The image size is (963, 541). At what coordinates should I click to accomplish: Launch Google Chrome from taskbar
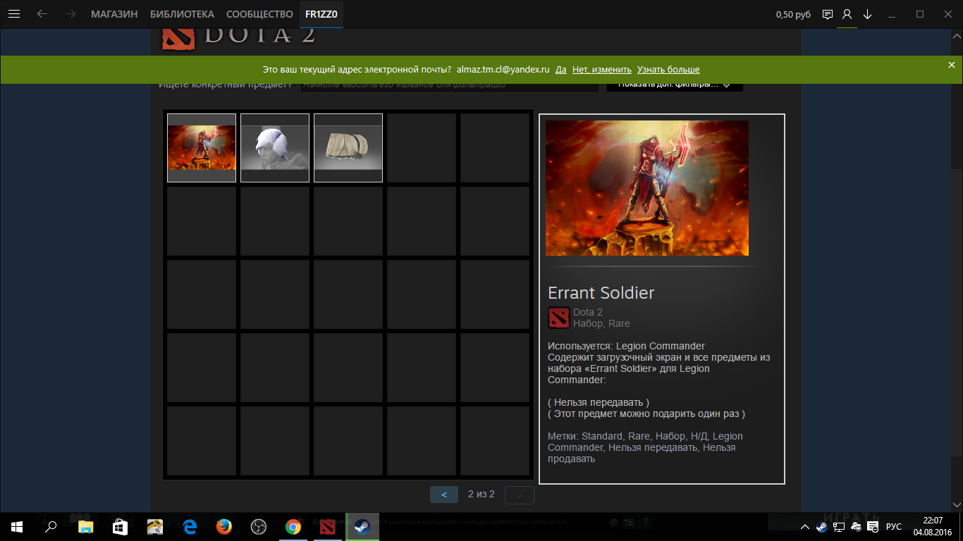[x=293, y=526]
